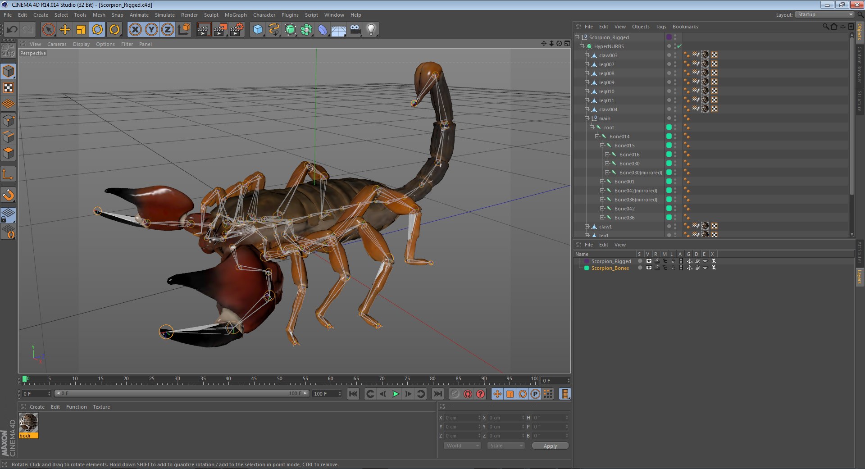
Task: Add a Cube primitive object
Action: click(x=258, y=30)
